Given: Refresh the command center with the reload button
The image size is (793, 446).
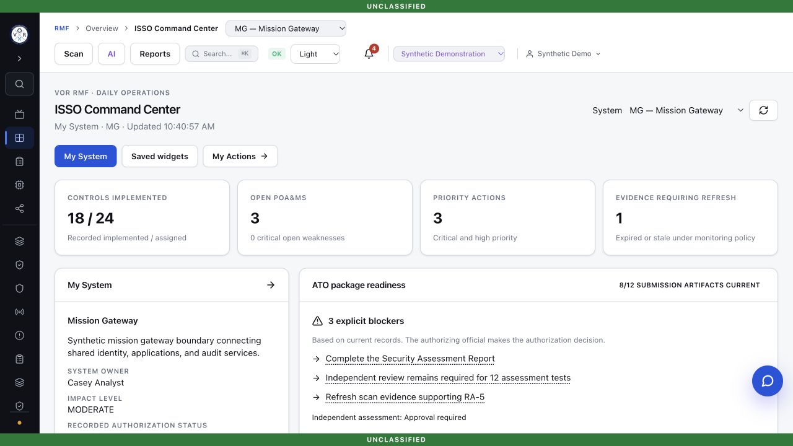Looking at the screenshot, I should click(763, 110).
